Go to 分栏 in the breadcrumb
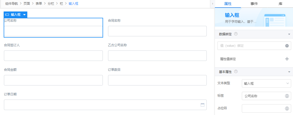 coord(51,4)
